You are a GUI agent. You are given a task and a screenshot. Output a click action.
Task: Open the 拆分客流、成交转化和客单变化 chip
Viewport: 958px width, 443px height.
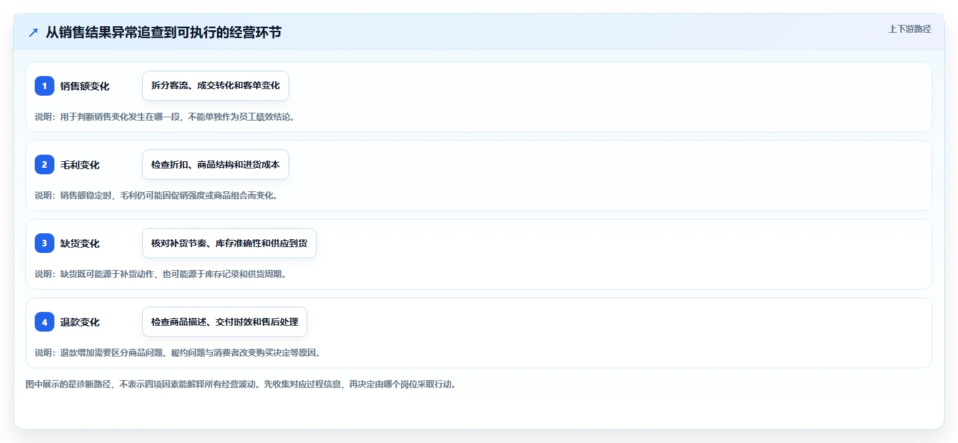[x=216, y=86]
